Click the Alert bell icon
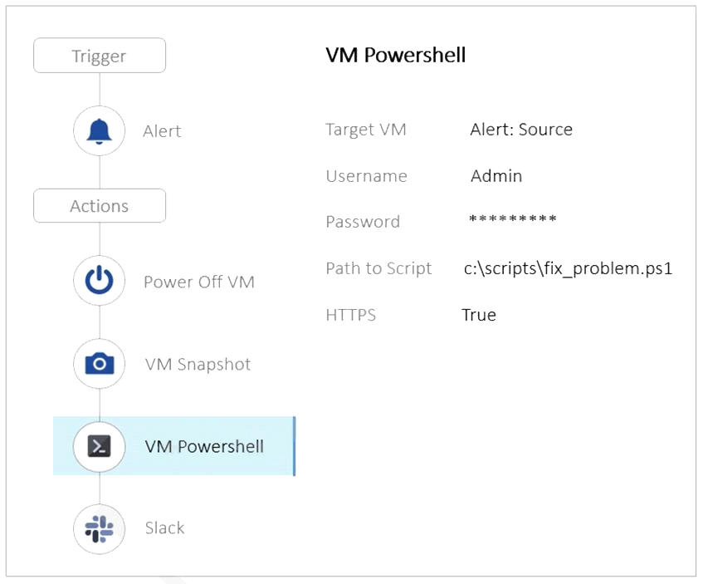Screen dimensions: 703x584 pyautogui.click(x=99, y=131)
